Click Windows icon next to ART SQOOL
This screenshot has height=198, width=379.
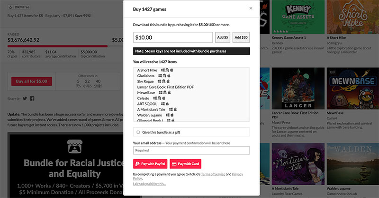pos(162,104)
